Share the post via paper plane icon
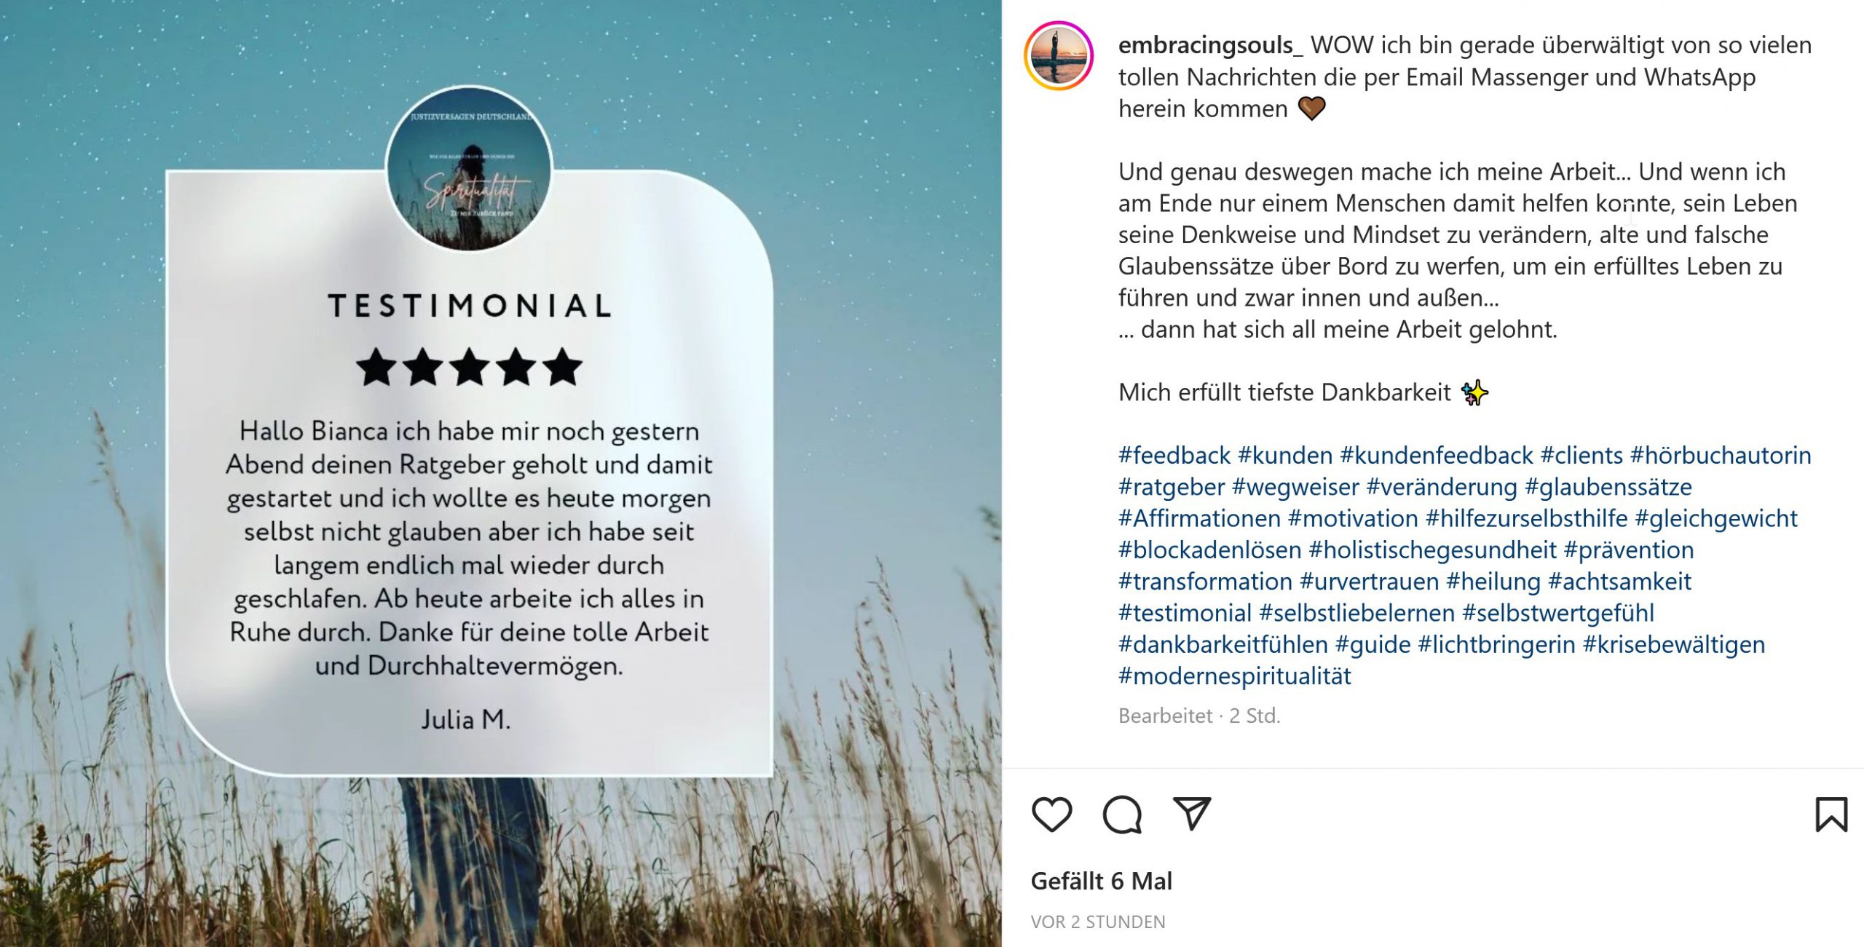This screenshot has height=947, width=1864. pos(1192,813)
